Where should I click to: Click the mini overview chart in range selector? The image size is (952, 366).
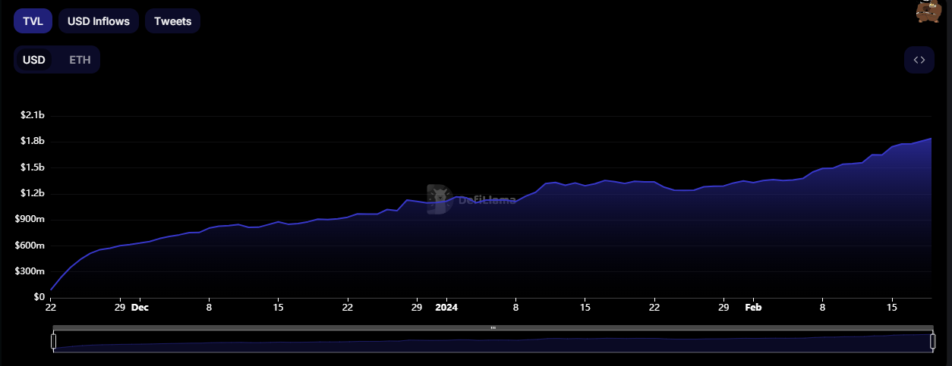pyautogui.click(x=493, y=343)
